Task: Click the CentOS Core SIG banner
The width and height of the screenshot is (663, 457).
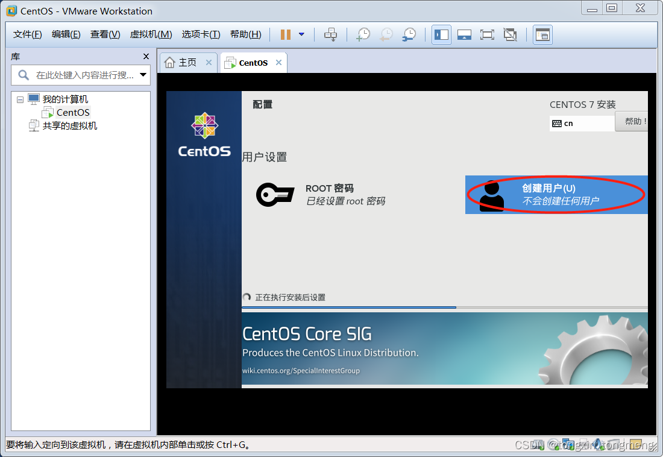Action: point(444,348)
